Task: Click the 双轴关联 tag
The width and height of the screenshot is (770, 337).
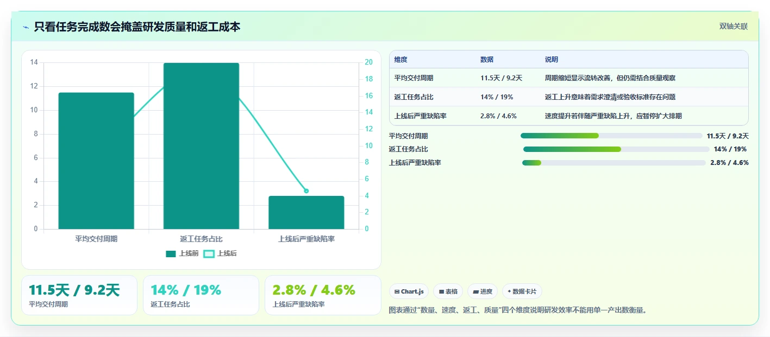Action: tap(734, 27)
